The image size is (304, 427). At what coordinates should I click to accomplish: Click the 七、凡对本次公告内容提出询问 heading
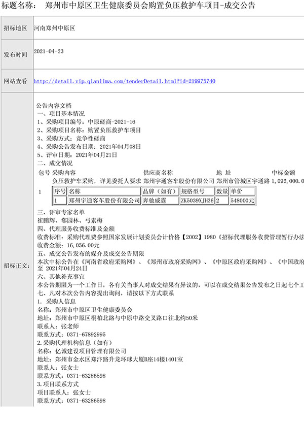tap(106, 293)
